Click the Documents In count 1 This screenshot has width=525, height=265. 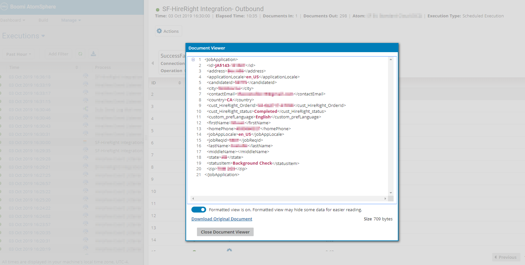[x=296, y=16]
